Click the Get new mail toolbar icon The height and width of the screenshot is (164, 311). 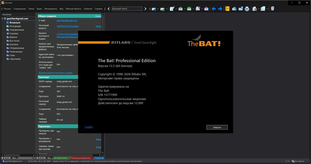click(x=154, y=9)
